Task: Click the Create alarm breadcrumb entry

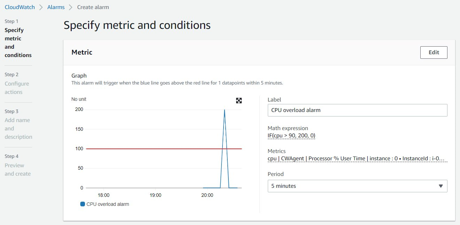Action: [93, 7]
